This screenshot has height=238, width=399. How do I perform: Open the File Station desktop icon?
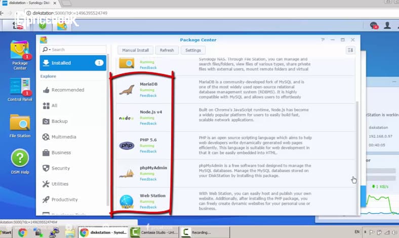(x=20, y=126)
